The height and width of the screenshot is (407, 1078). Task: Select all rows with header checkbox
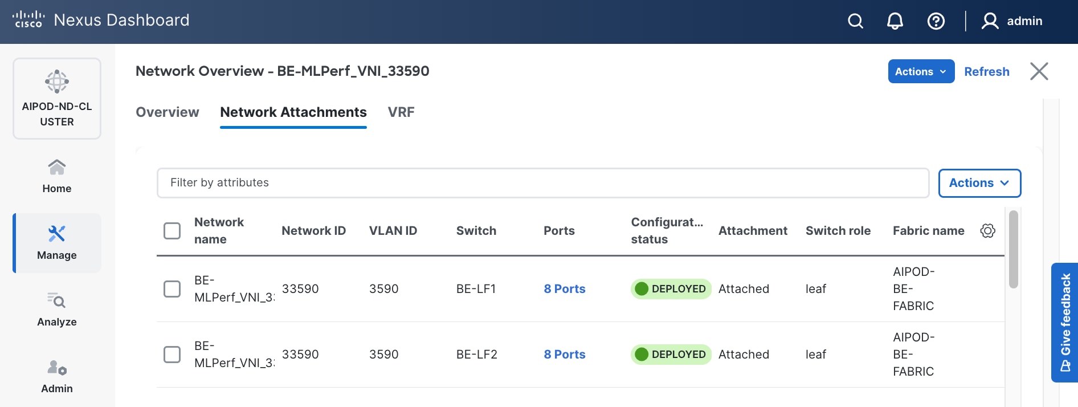point(172,231)
